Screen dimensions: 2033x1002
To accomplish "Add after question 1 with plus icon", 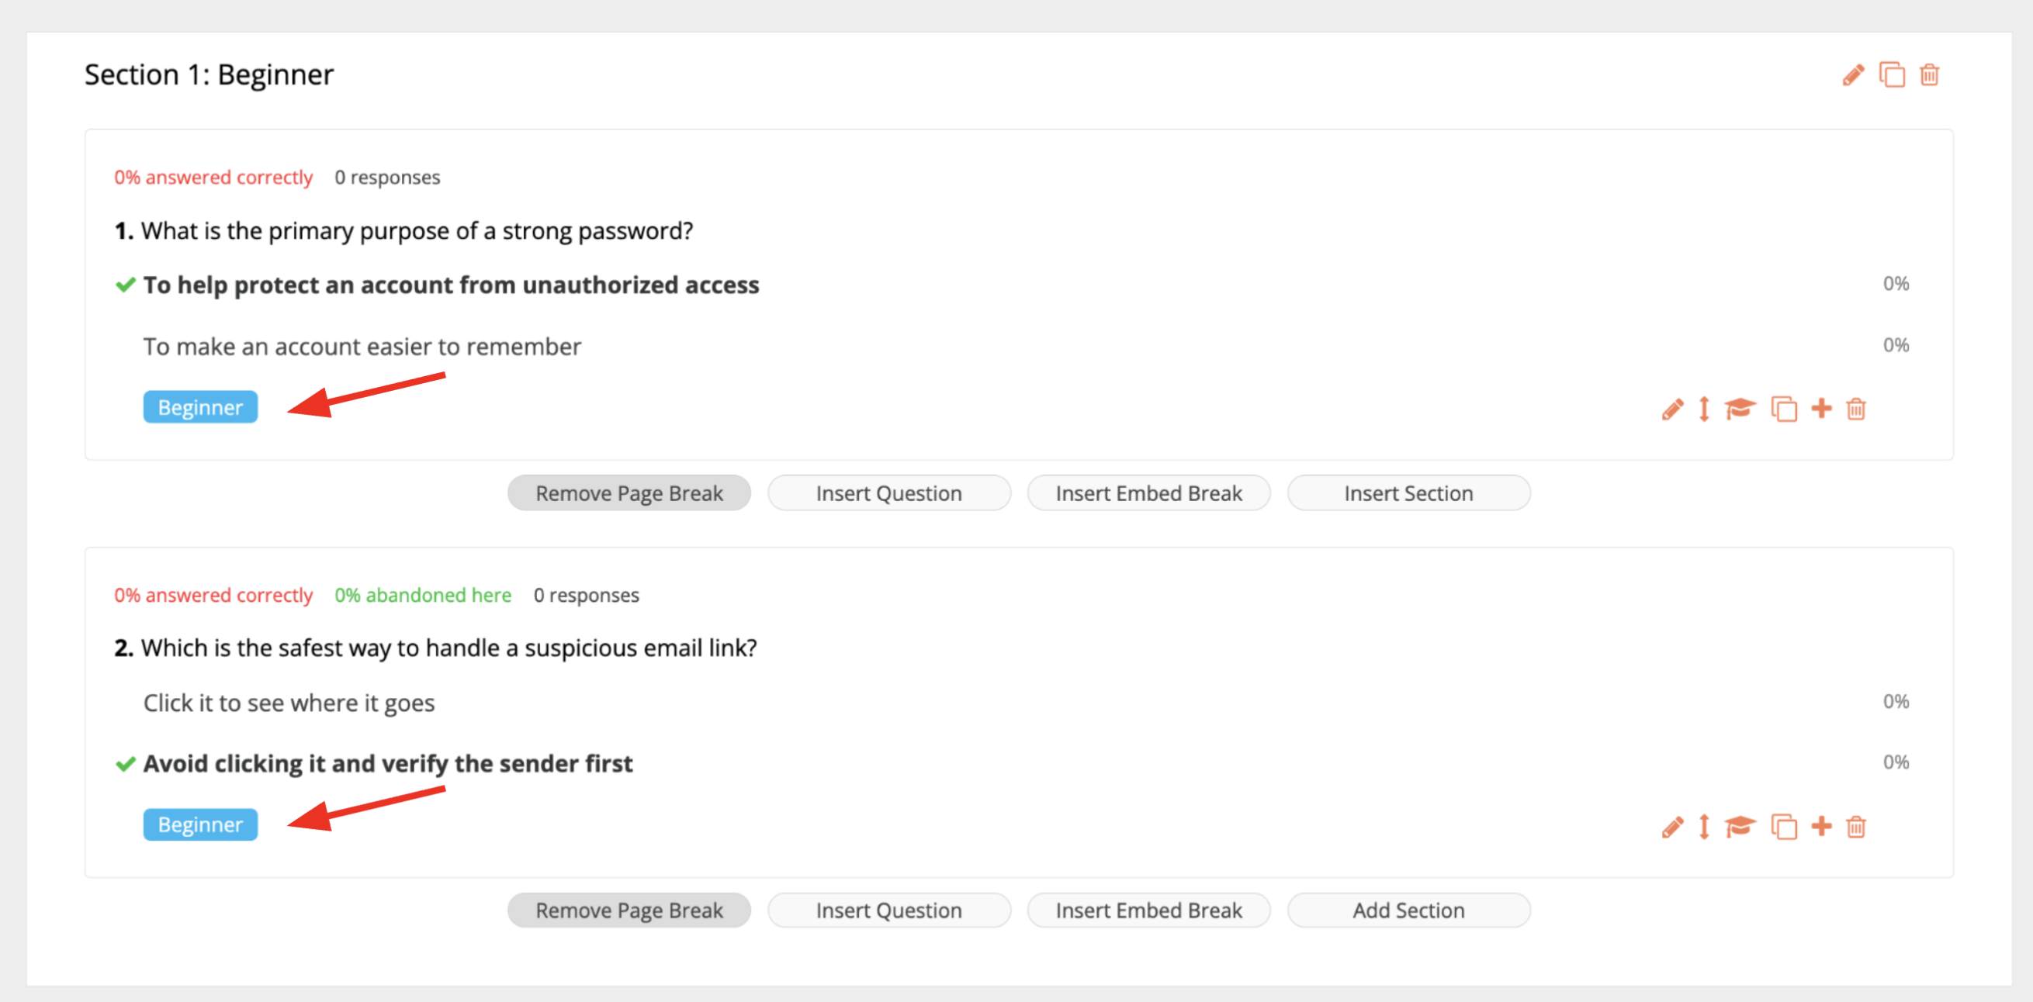I will (x=1821, y=408).
